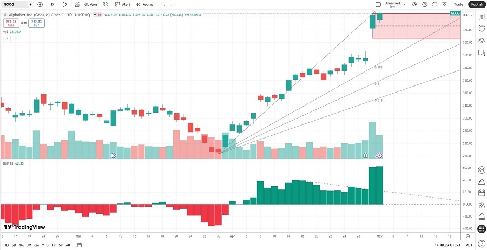Undo the last chart action
487x250 pixels.
pos(163,4)
